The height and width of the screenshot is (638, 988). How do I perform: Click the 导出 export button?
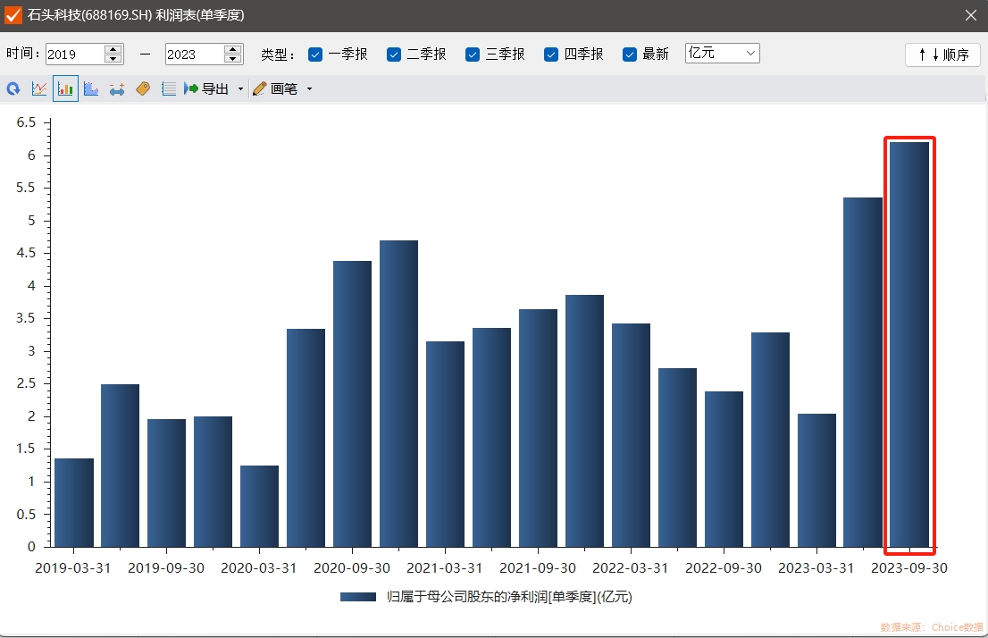206,89
